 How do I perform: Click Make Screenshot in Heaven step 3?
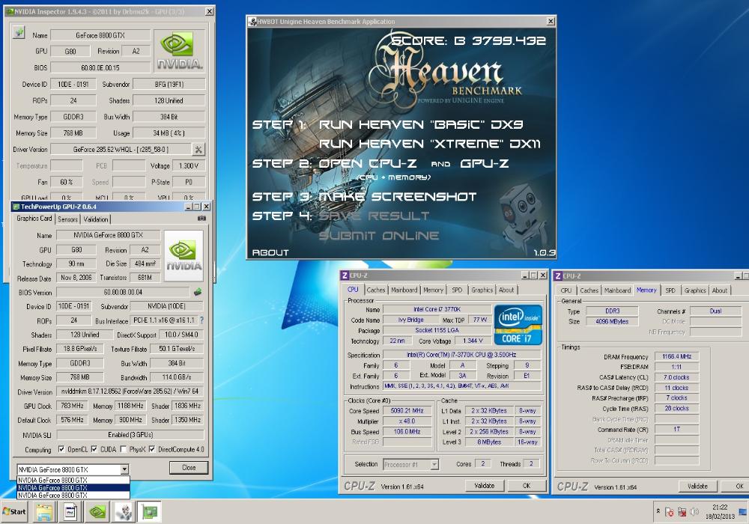398,197
